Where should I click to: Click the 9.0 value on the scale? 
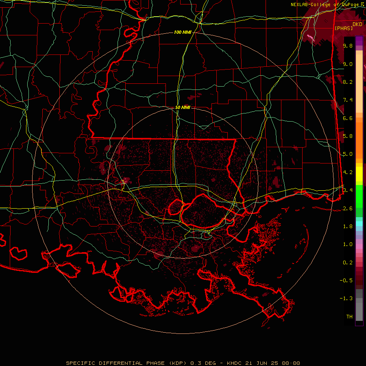pyautogui.click(x=348, y=64)
